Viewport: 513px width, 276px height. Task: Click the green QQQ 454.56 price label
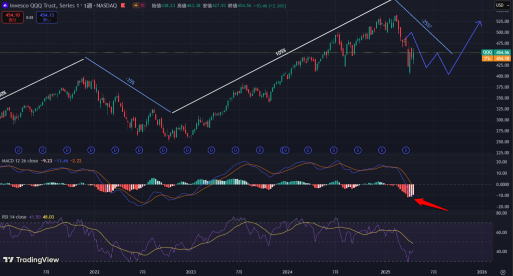pyautogui.click(x=496, y=52)
